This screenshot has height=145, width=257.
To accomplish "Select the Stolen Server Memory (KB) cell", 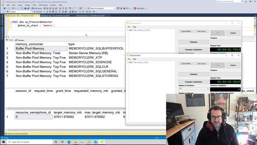I will pyautogui.click(x=96, y=53).
